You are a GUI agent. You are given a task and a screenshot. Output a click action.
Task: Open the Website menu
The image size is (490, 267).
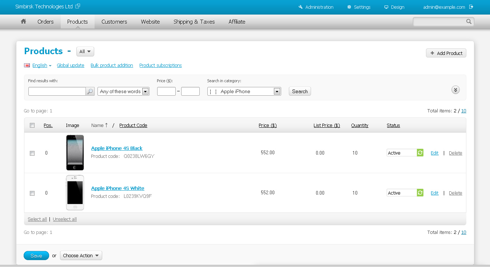(x=151, y=22)
